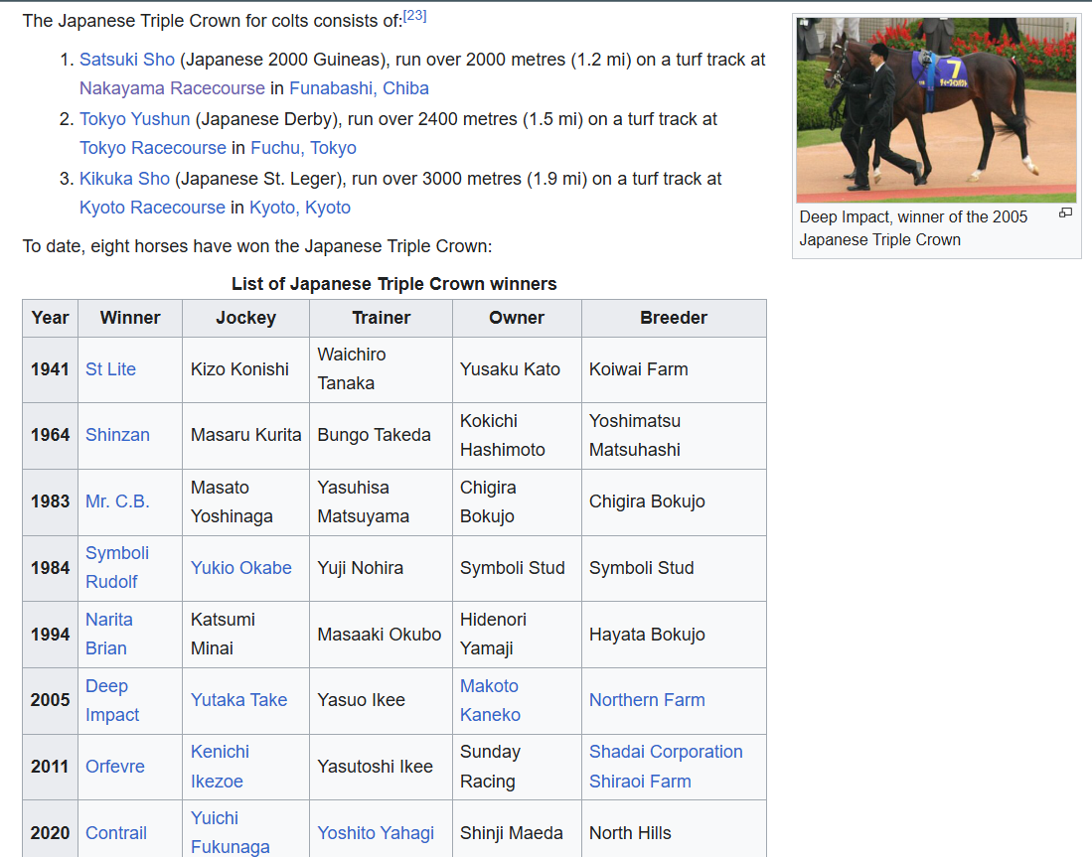The image size is (1092, 857).
Task: Click the Waichiro Tanaka trainer cell
Action: [x=381, y=369]
